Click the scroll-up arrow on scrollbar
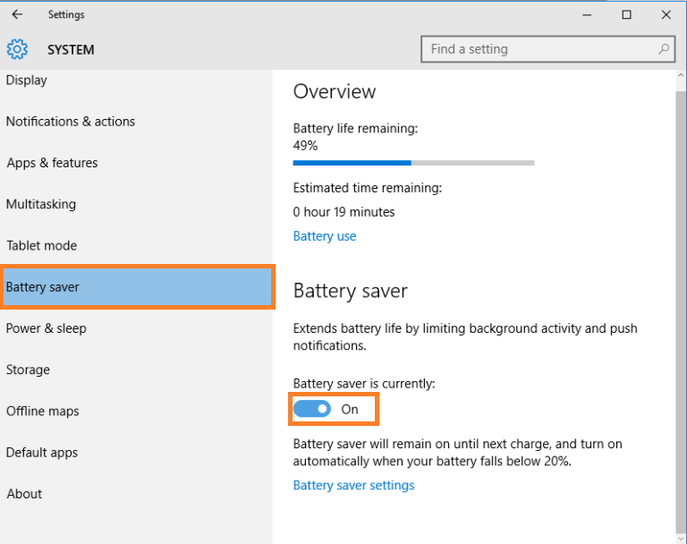687x544 pixels. 681,75
